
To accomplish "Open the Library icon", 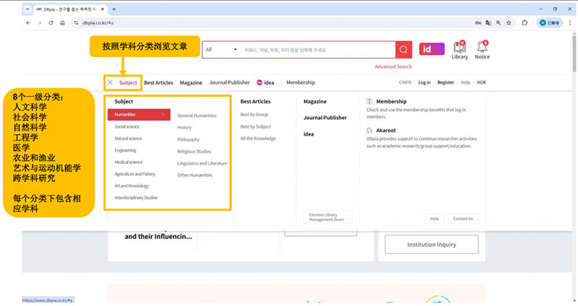I will [x=460, y=50].
